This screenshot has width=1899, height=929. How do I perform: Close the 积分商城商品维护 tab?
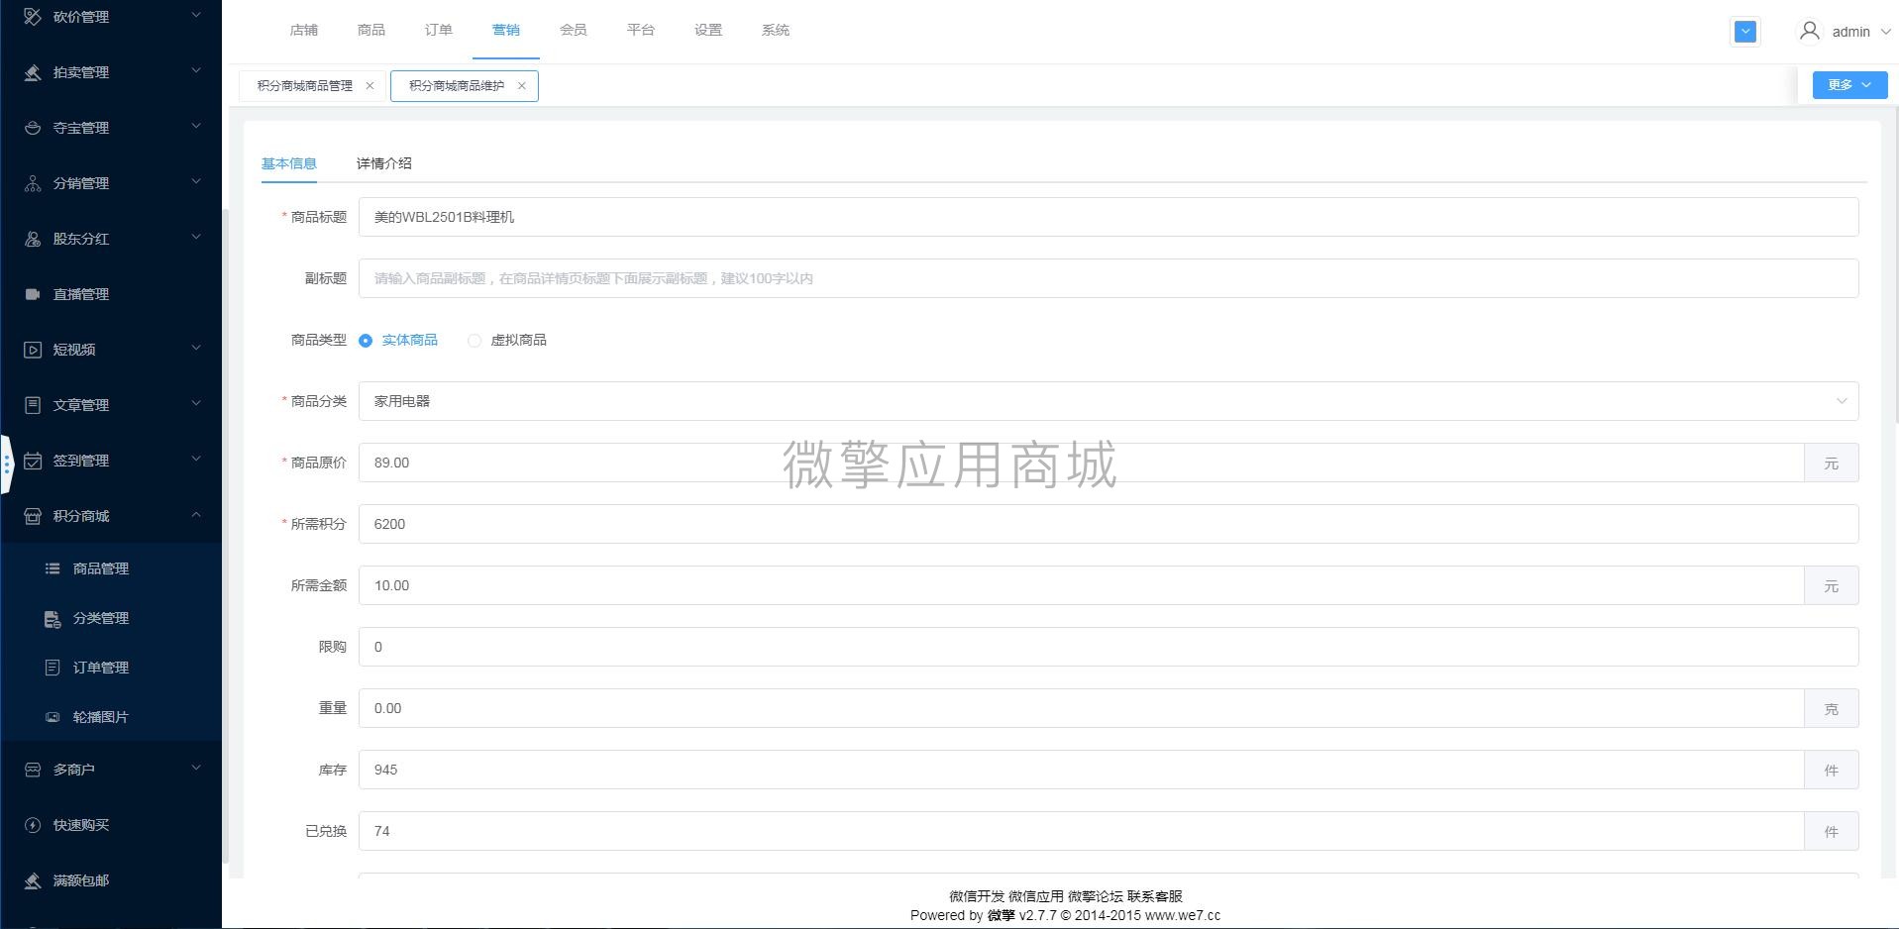pyautogui.click(x=522, y=86)
